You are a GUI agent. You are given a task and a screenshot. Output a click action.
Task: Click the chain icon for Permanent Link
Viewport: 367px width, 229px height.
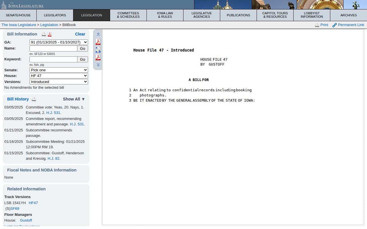pos(335,25)
